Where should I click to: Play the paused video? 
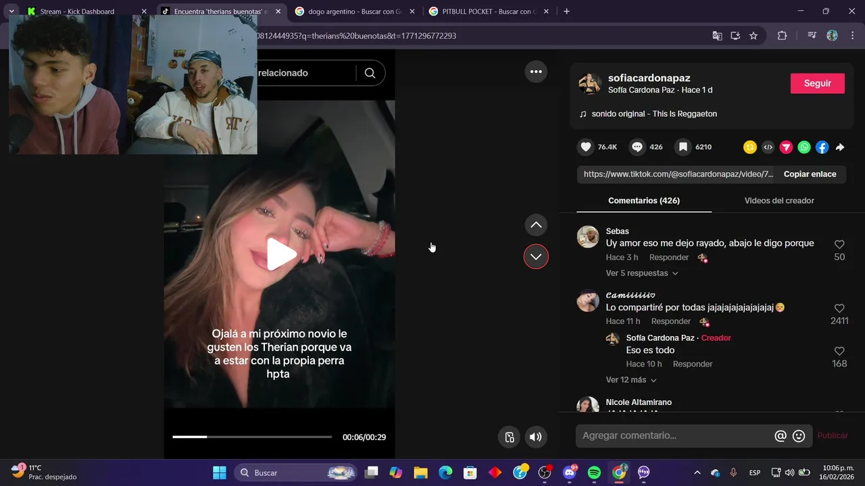(x=281, y=254)
